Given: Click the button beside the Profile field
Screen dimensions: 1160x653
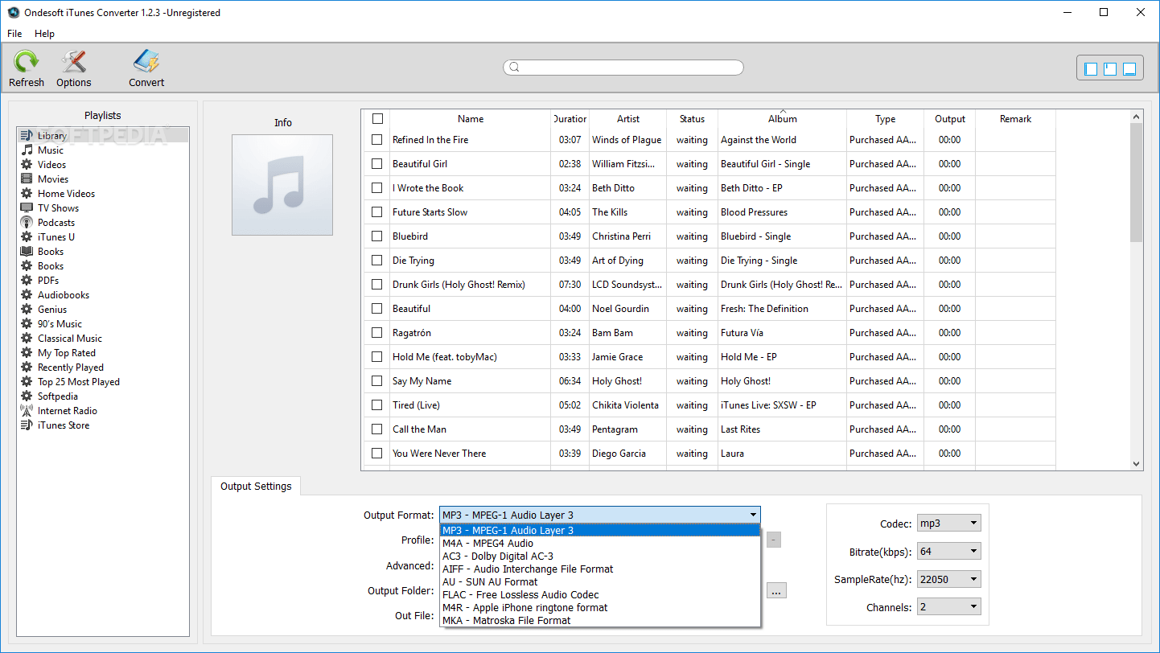Looking at the screenshot, I should coord(773,540).
